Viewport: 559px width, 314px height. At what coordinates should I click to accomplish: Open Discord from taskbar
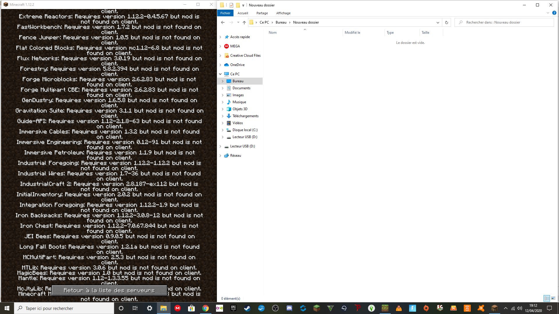pyautogui.click(x=289, y=308)
